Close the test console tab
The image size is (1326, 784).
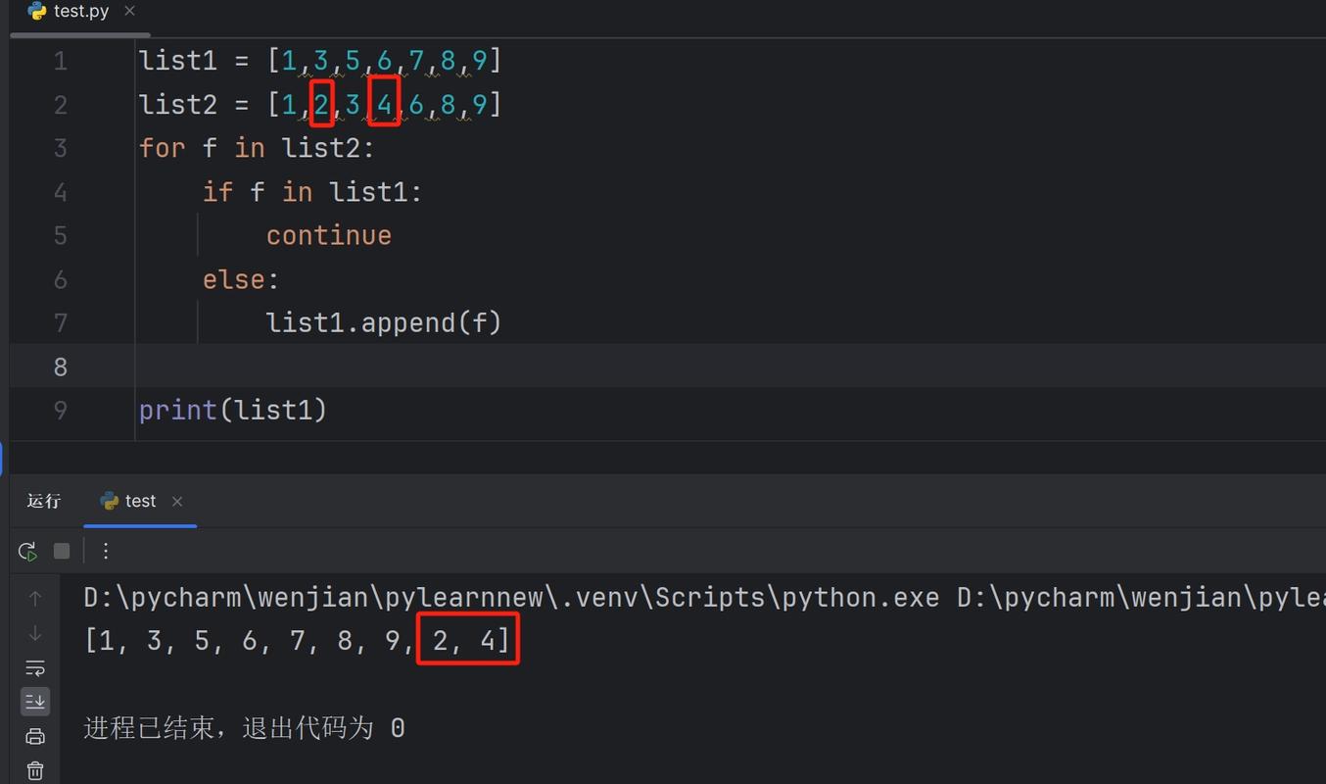tap(177, 501)
